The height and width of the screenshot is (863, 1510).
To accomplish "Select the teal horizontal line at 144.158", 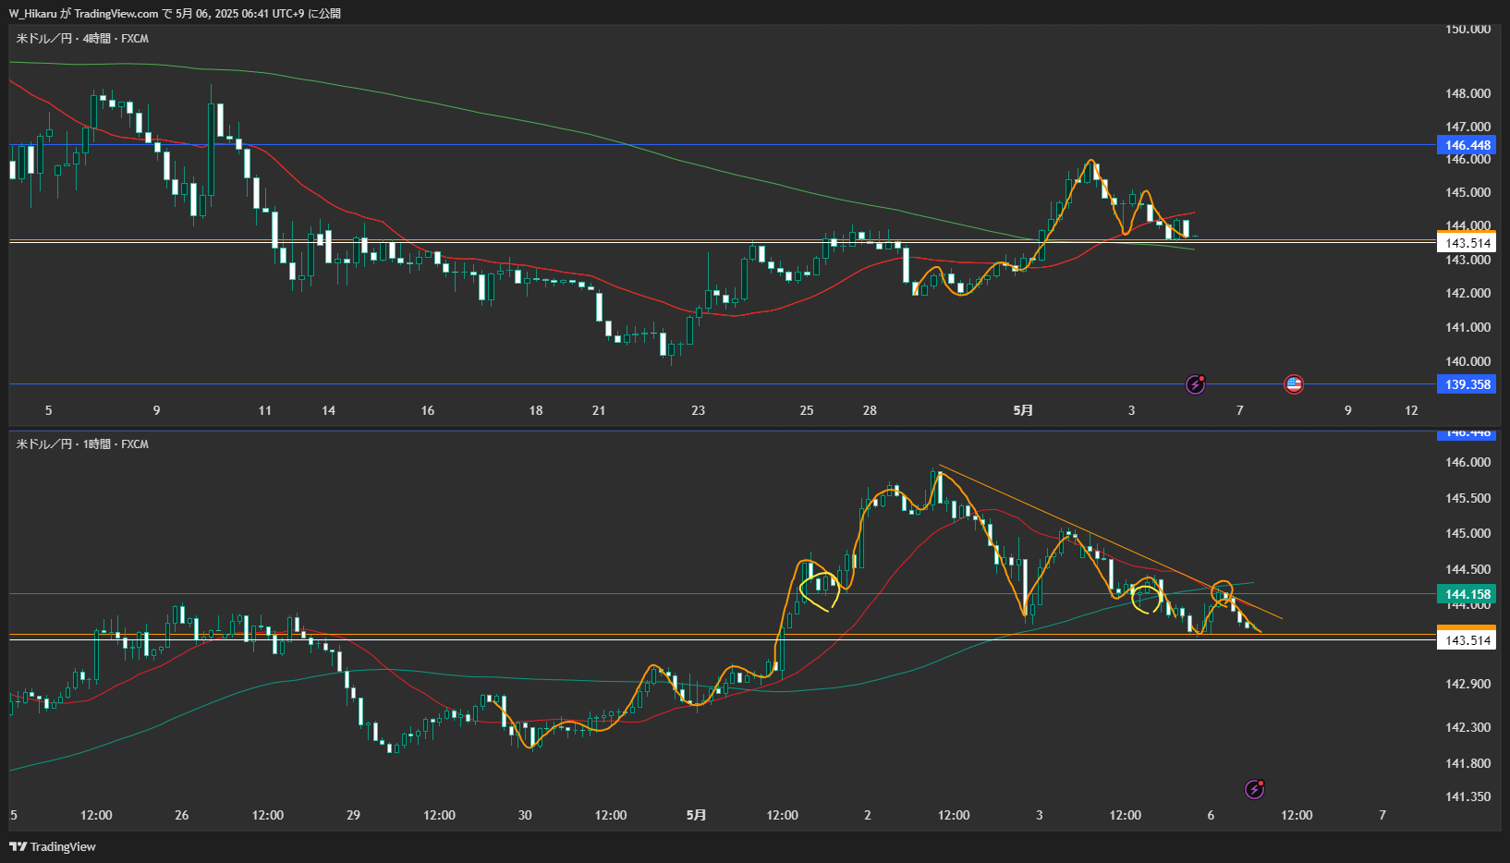I will click(721, 594).
